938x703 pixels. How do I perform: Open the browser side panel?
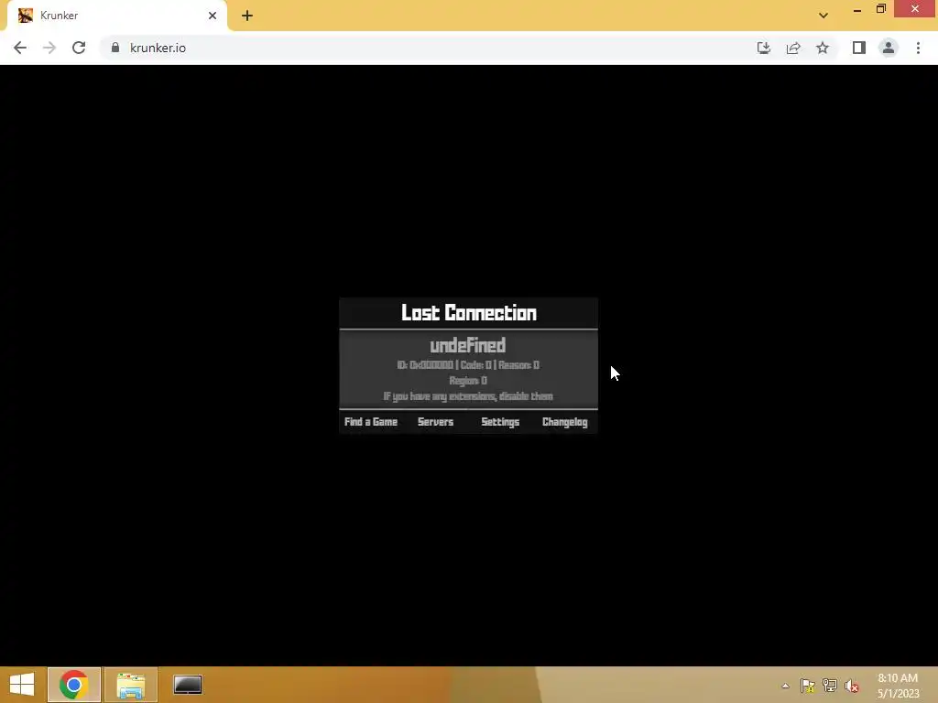[859, 48]
